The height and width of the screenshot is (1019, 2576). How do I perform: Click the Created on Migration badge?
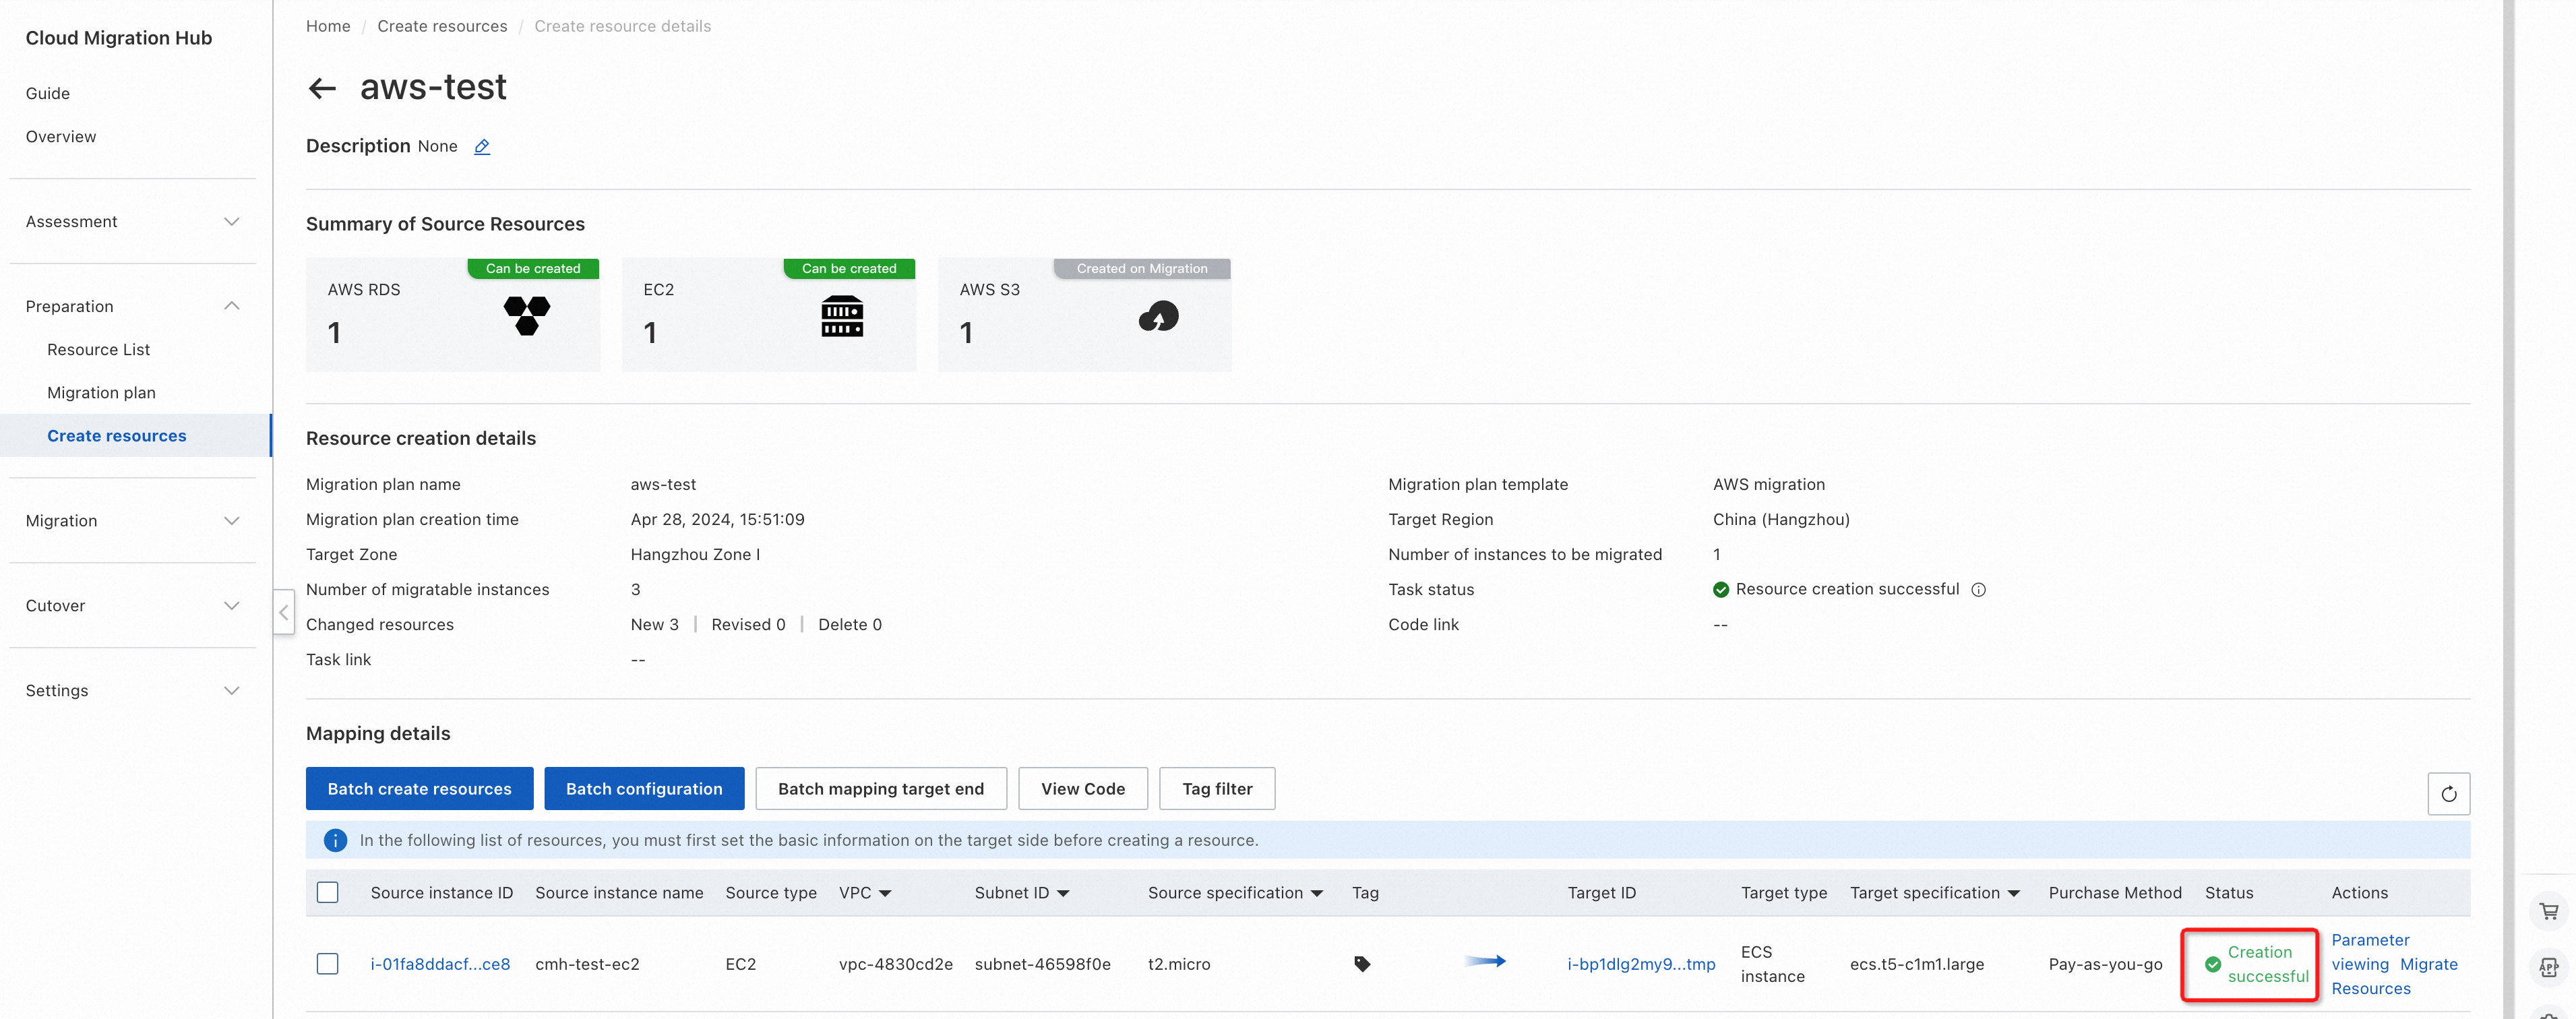point(1142,268)
